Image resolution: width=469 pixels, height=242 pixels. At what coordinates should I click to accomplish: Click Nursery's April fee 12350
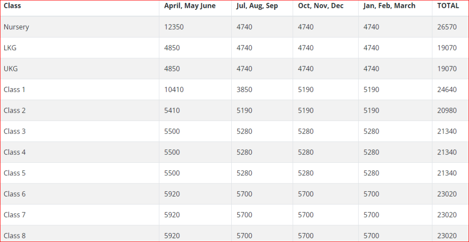[x=174, y=27]
